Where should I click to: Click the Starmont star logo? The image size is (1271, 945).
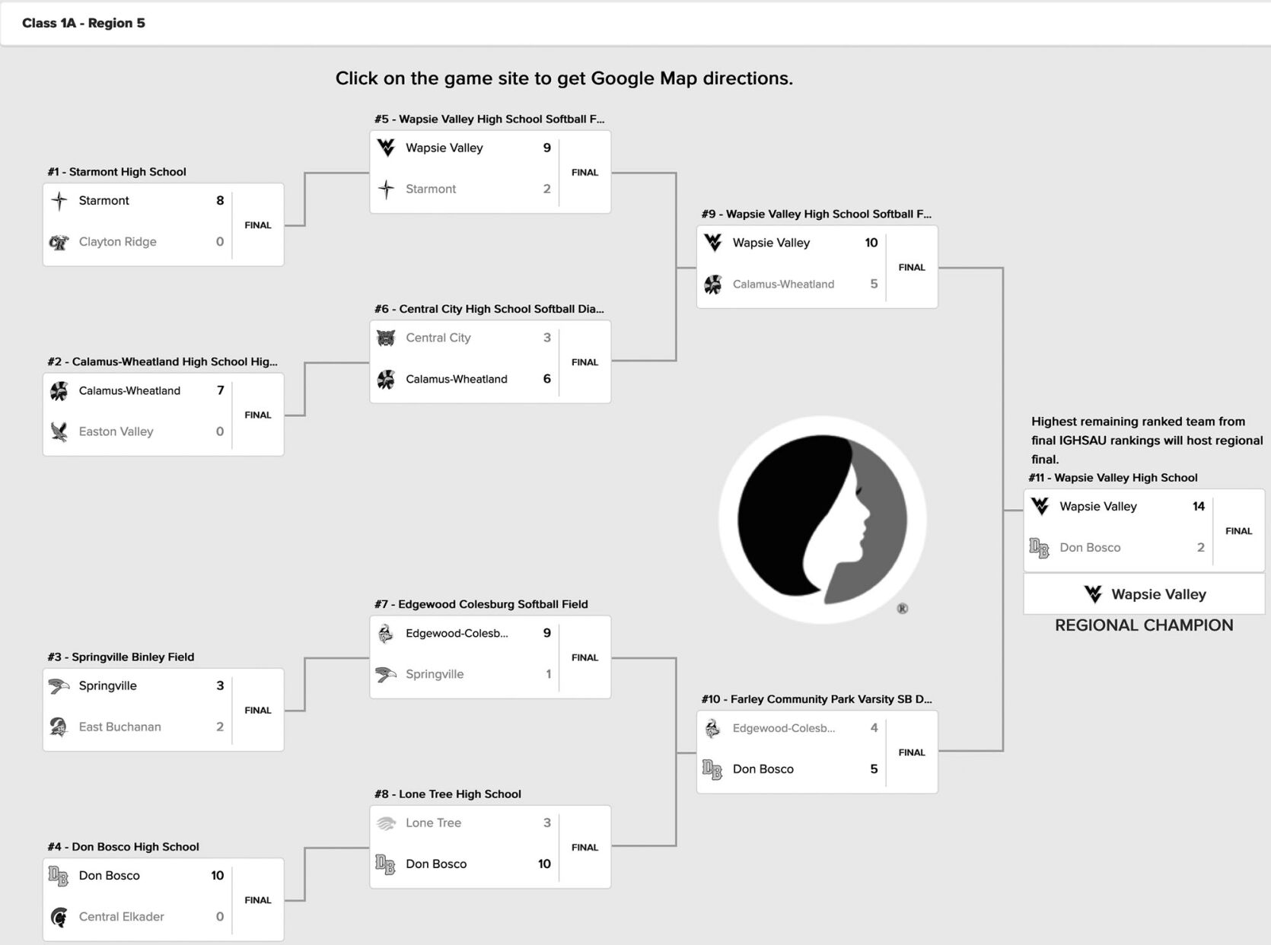[x=59, y=200]
